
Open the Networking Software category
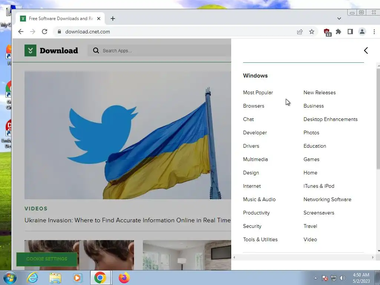(x=327, y=199)
